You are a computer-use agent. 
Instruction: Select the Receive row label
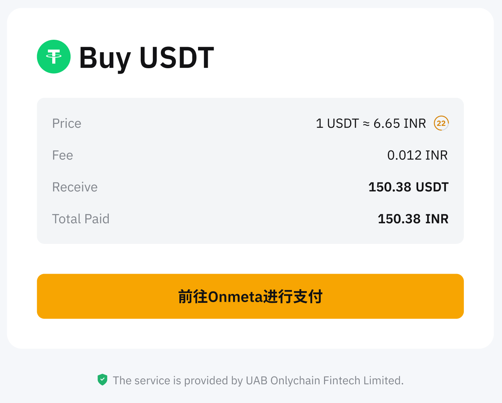(75, 187)
